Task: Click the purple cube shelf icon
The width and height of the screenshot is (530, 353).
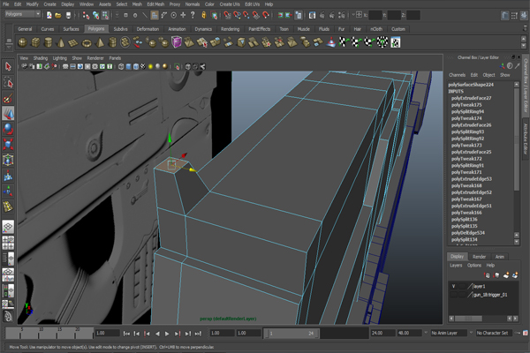Action: (x=176, y=42)
